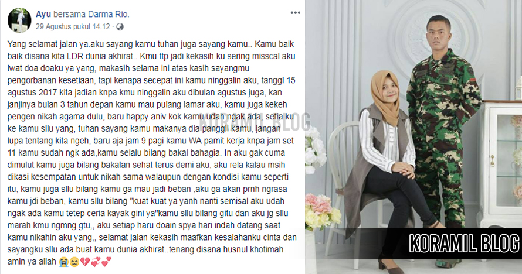Click the revolving hearts emoji
The height and width of the screenshot is (274, 522).
[x=96, y=262]
